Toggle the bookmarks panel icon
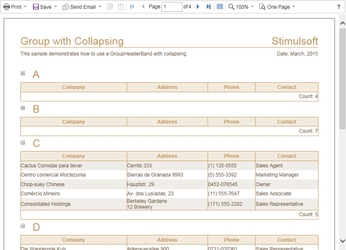Viewport: 346px width, 250px height. 110,7
